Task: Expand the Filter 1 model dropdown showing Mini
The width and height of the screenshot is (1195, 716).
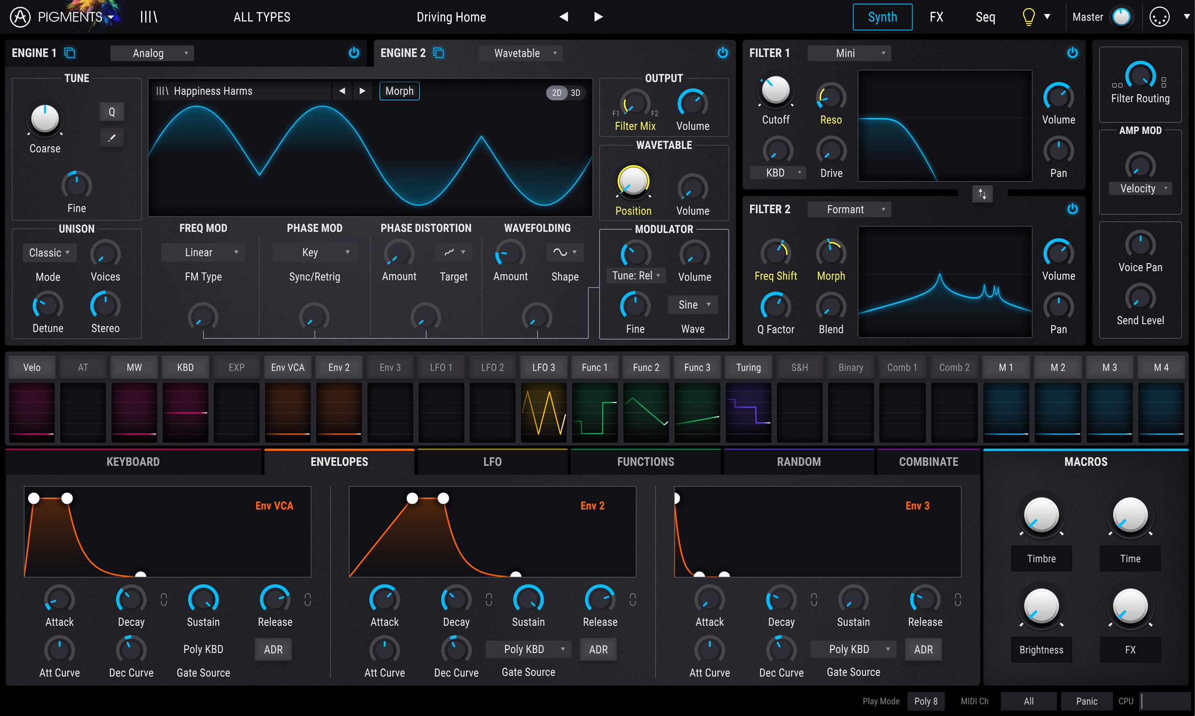Action: click(849, 53)
